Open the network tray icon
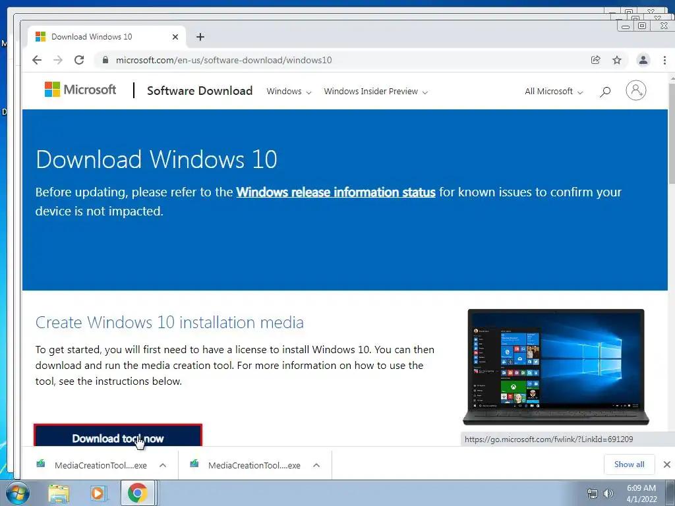The width and height of the screenshot is (675, 506). click(x=593, y=493)
